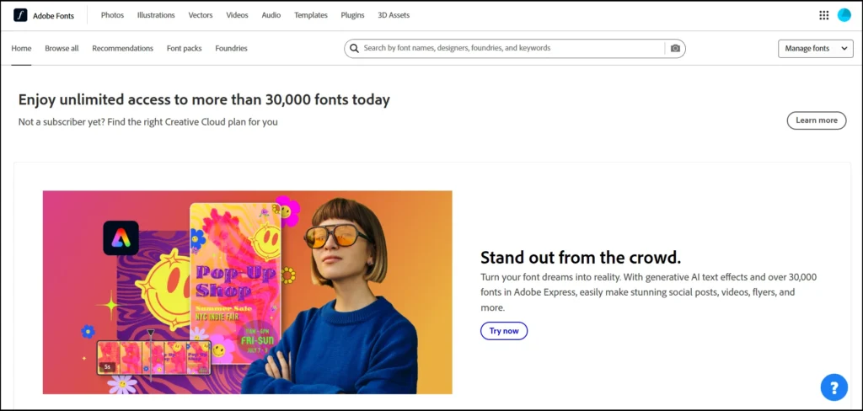Viewport: 863px width, 411px height.
Task: Search by image using camera icon
Action: click(675, 48)
